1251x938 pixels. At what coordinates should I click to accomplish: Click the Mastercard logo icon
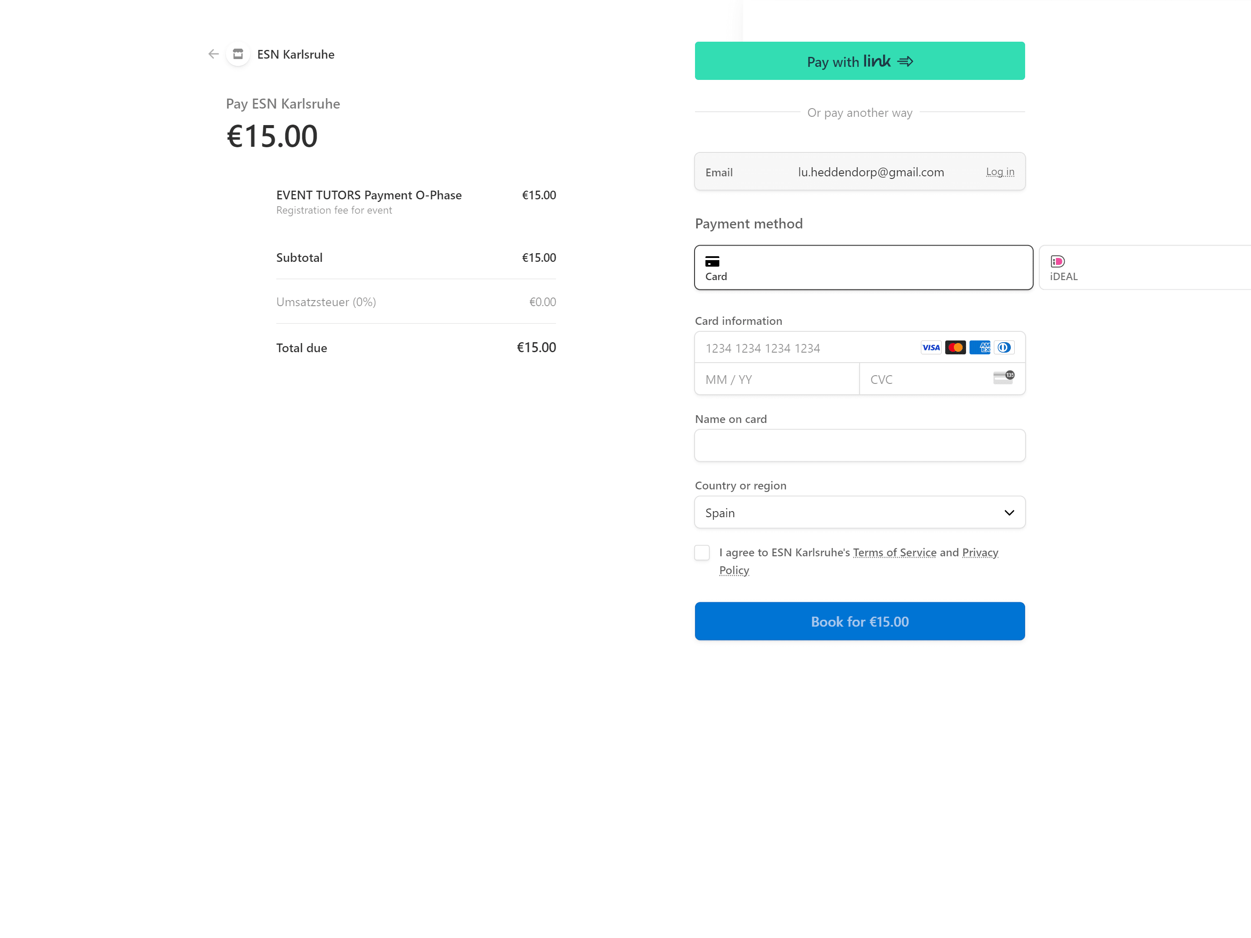[955, 348]
